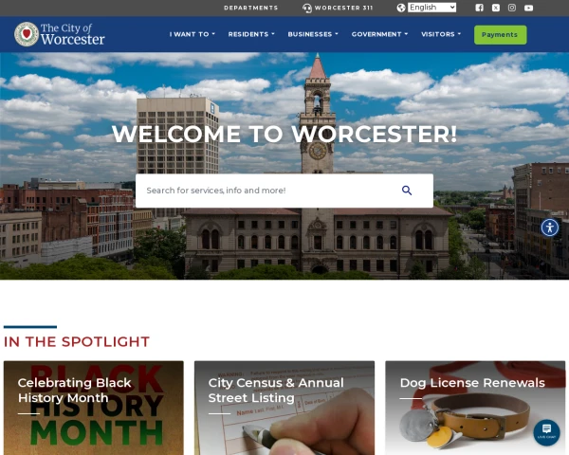Screen dimensions: 569x455
Task: Open the city's Facebook page icon
Action: [479, 8]
